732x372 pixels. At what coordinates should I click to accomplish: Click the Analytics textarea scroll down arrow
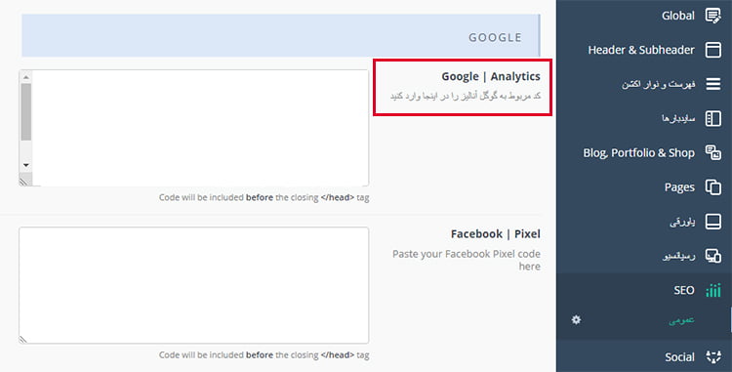point(26,165)
